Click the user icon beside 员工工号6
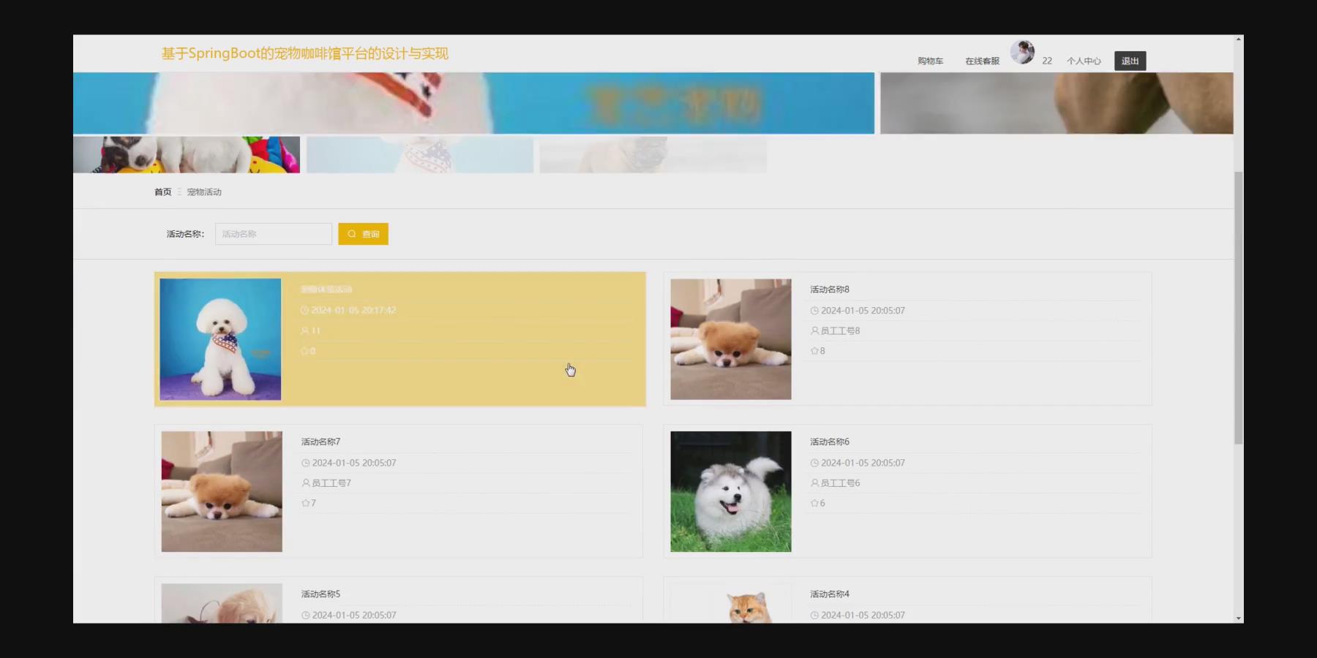This screenshot has height=658, width=1317. pos(814,483)
